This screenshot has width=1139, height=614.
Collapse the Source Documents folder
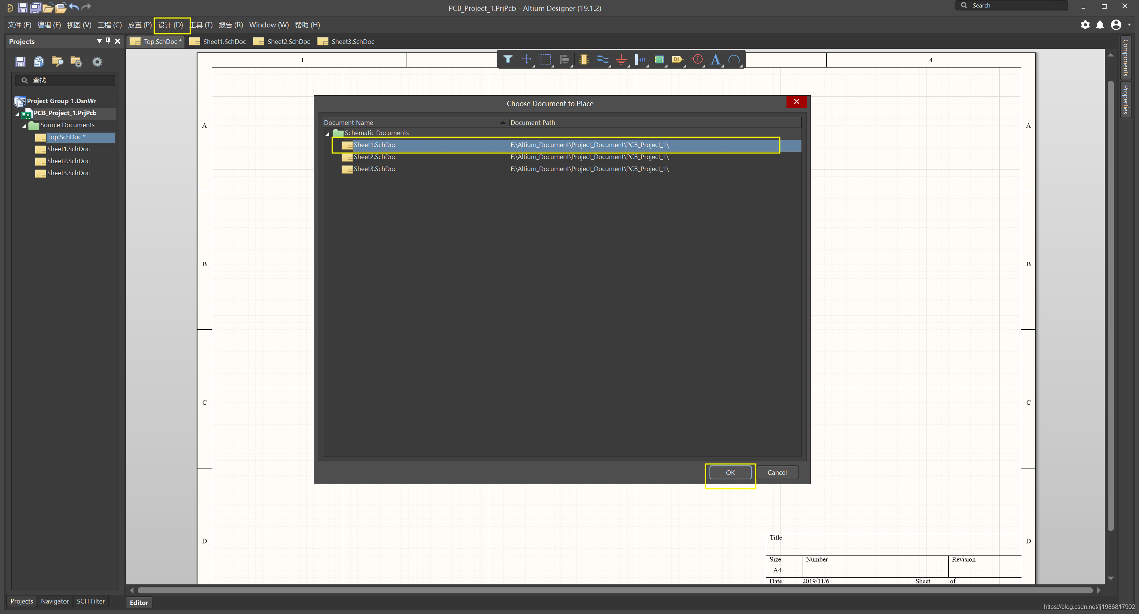[24, 125]
